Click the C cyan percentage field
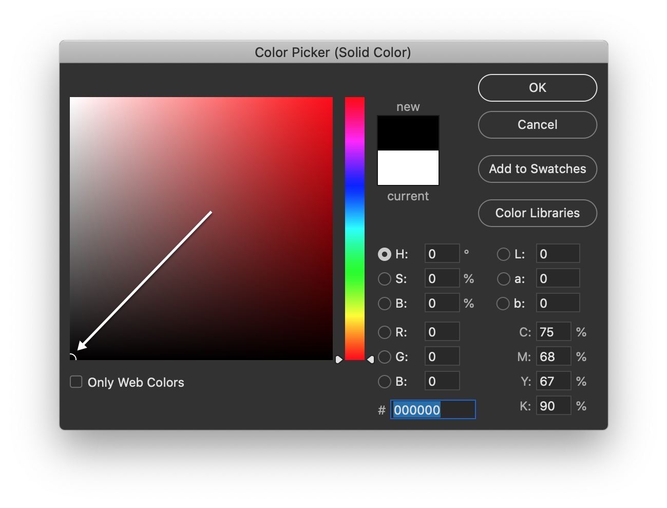 (553, 332)
